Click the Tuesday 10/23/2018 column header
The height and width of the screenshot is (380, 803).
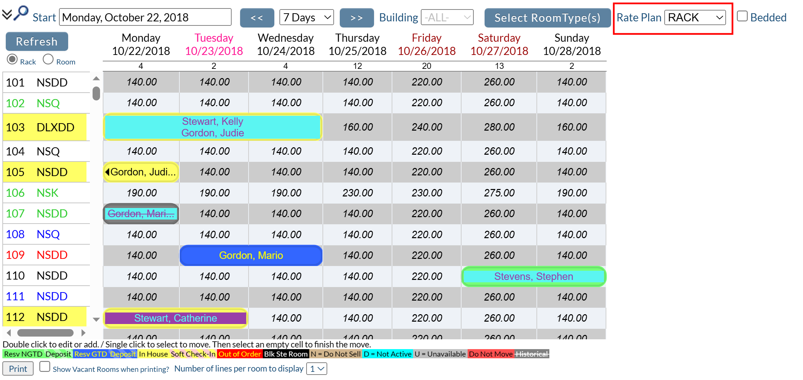214,44
